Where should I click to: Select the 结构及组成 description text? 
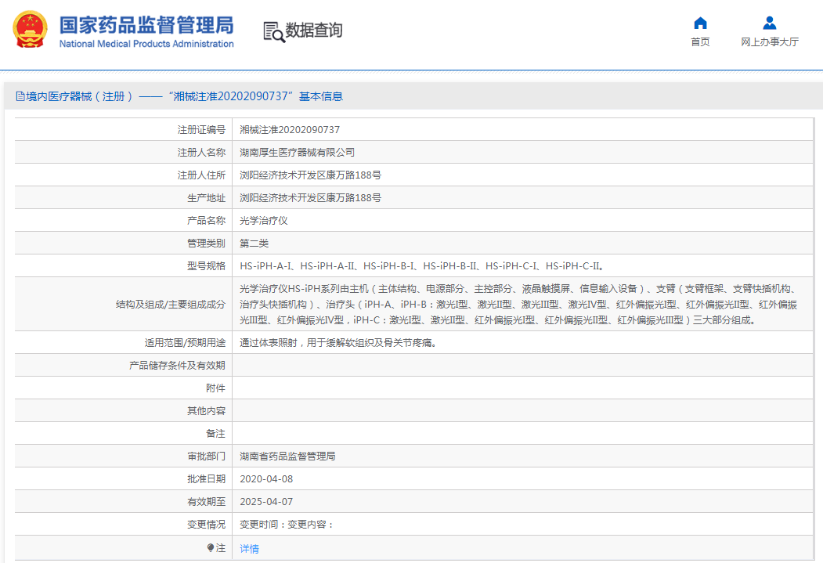(x=518, y=305)
